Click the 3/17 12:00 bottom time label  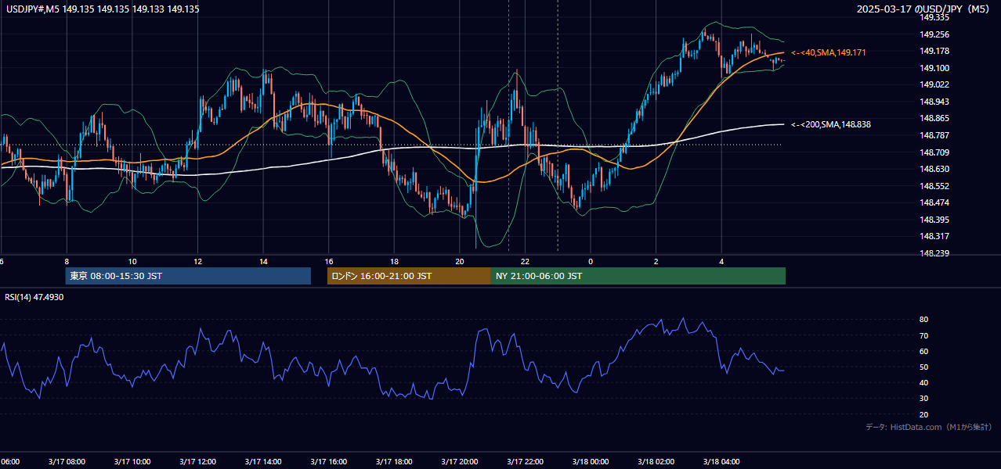coord(197,462)
